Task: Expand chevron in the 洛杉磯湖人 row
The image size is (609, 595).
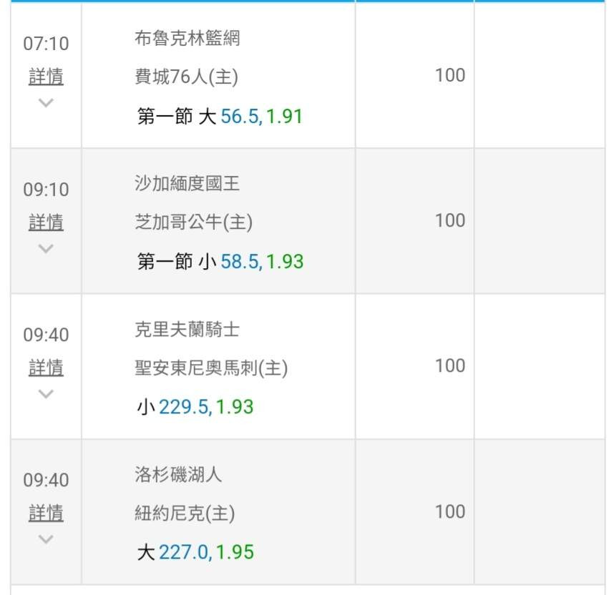Action: (x=46, y=539)
